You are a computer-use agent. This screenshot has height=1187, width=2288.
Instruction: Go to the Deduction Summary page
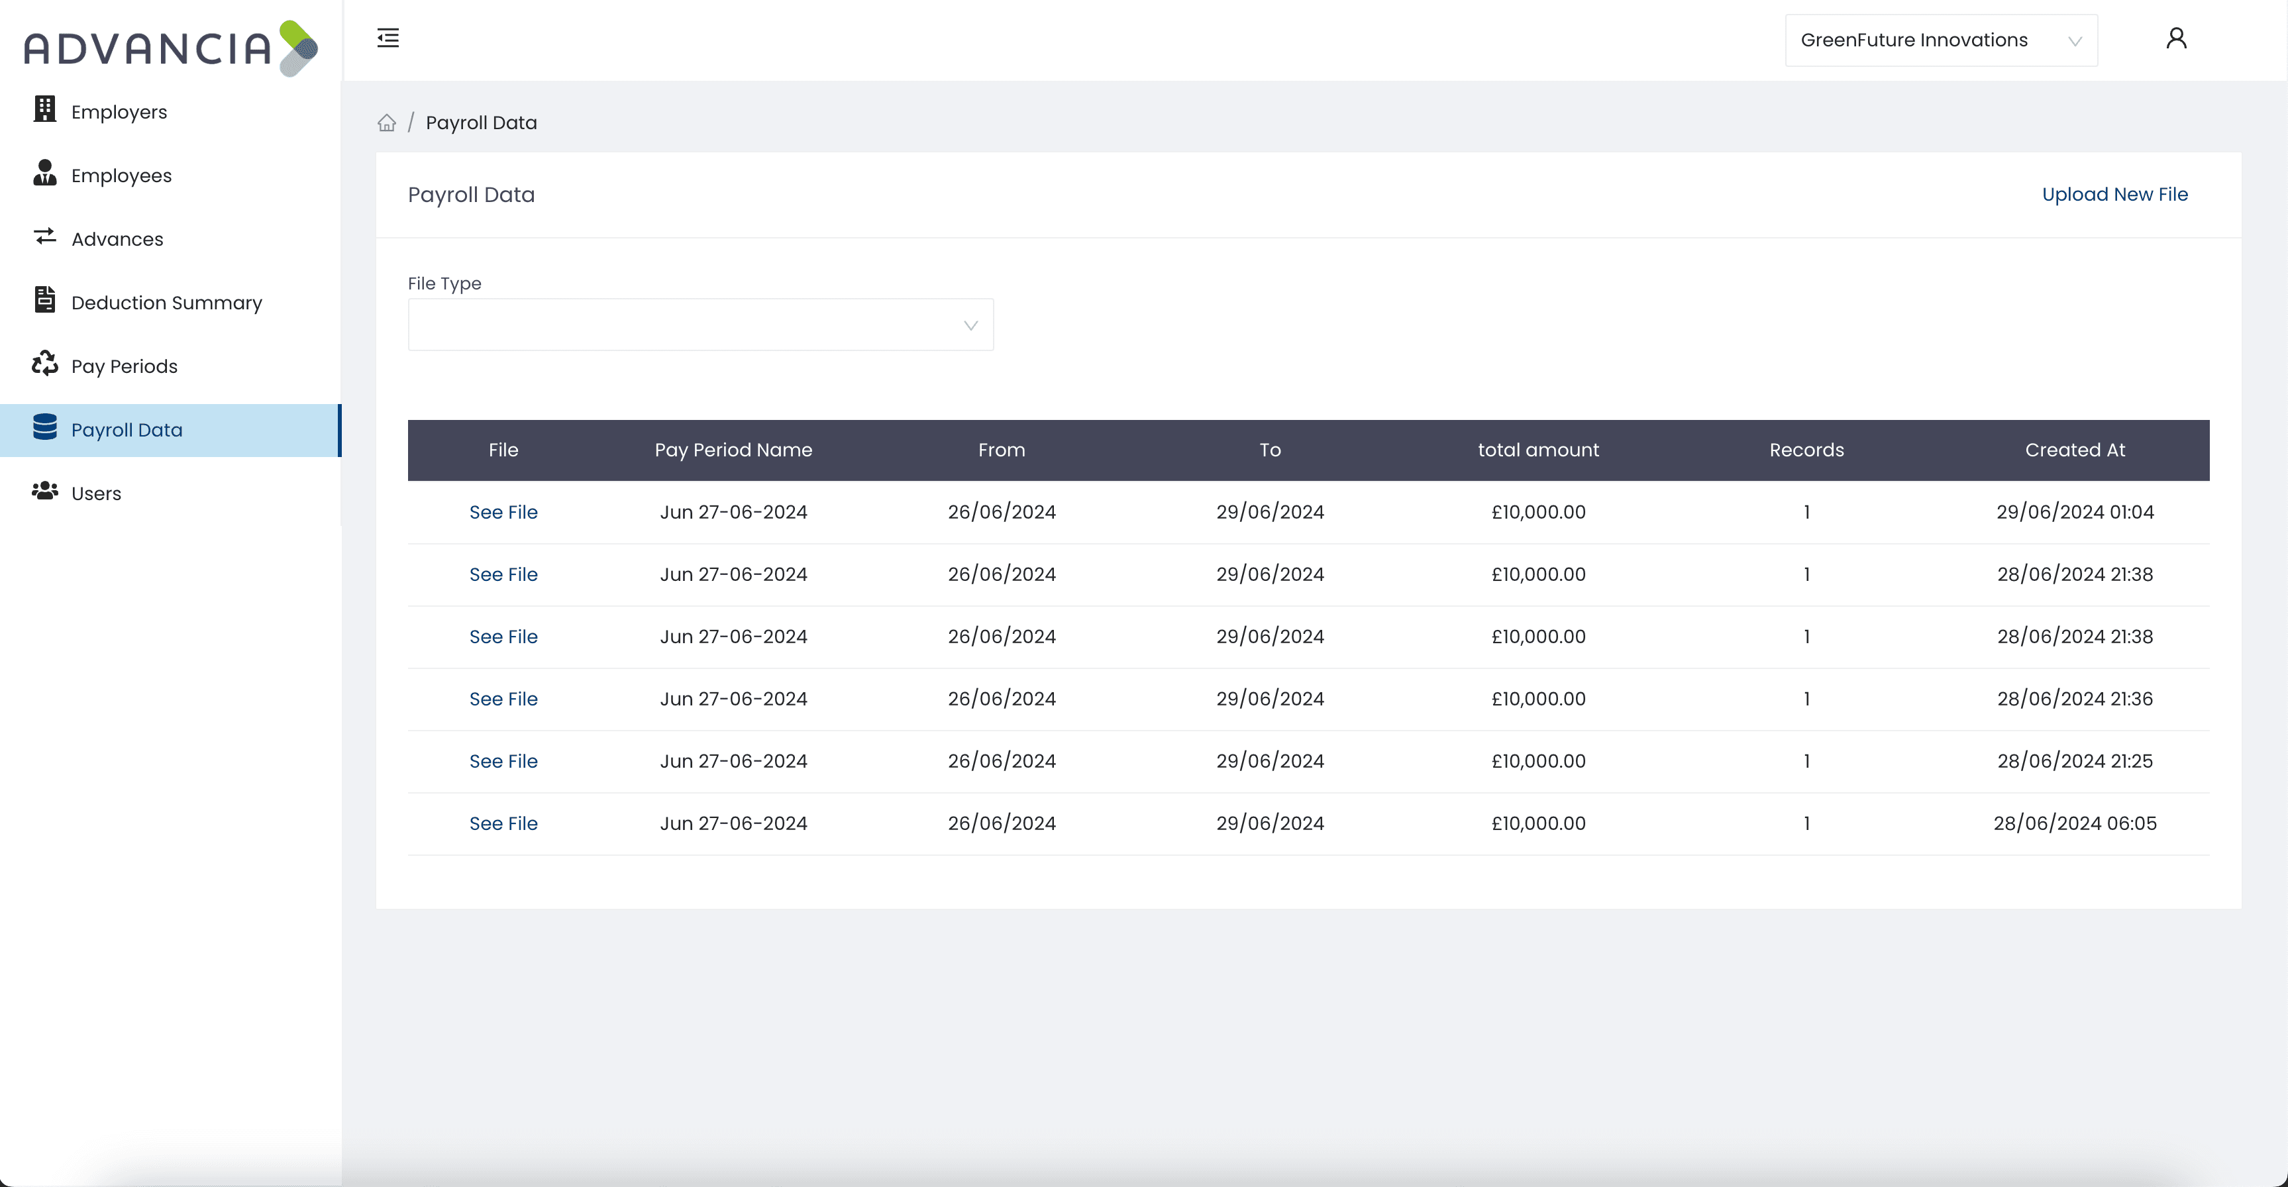click(170, 303)
